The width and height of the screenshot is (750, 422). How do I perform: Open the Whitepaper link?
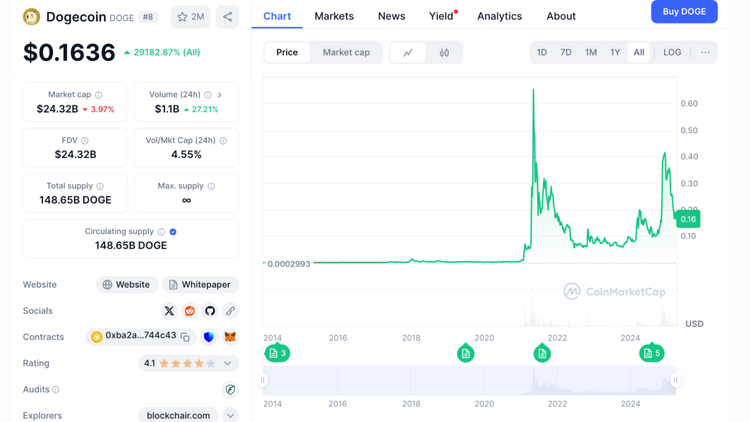[x=200, y=285]
